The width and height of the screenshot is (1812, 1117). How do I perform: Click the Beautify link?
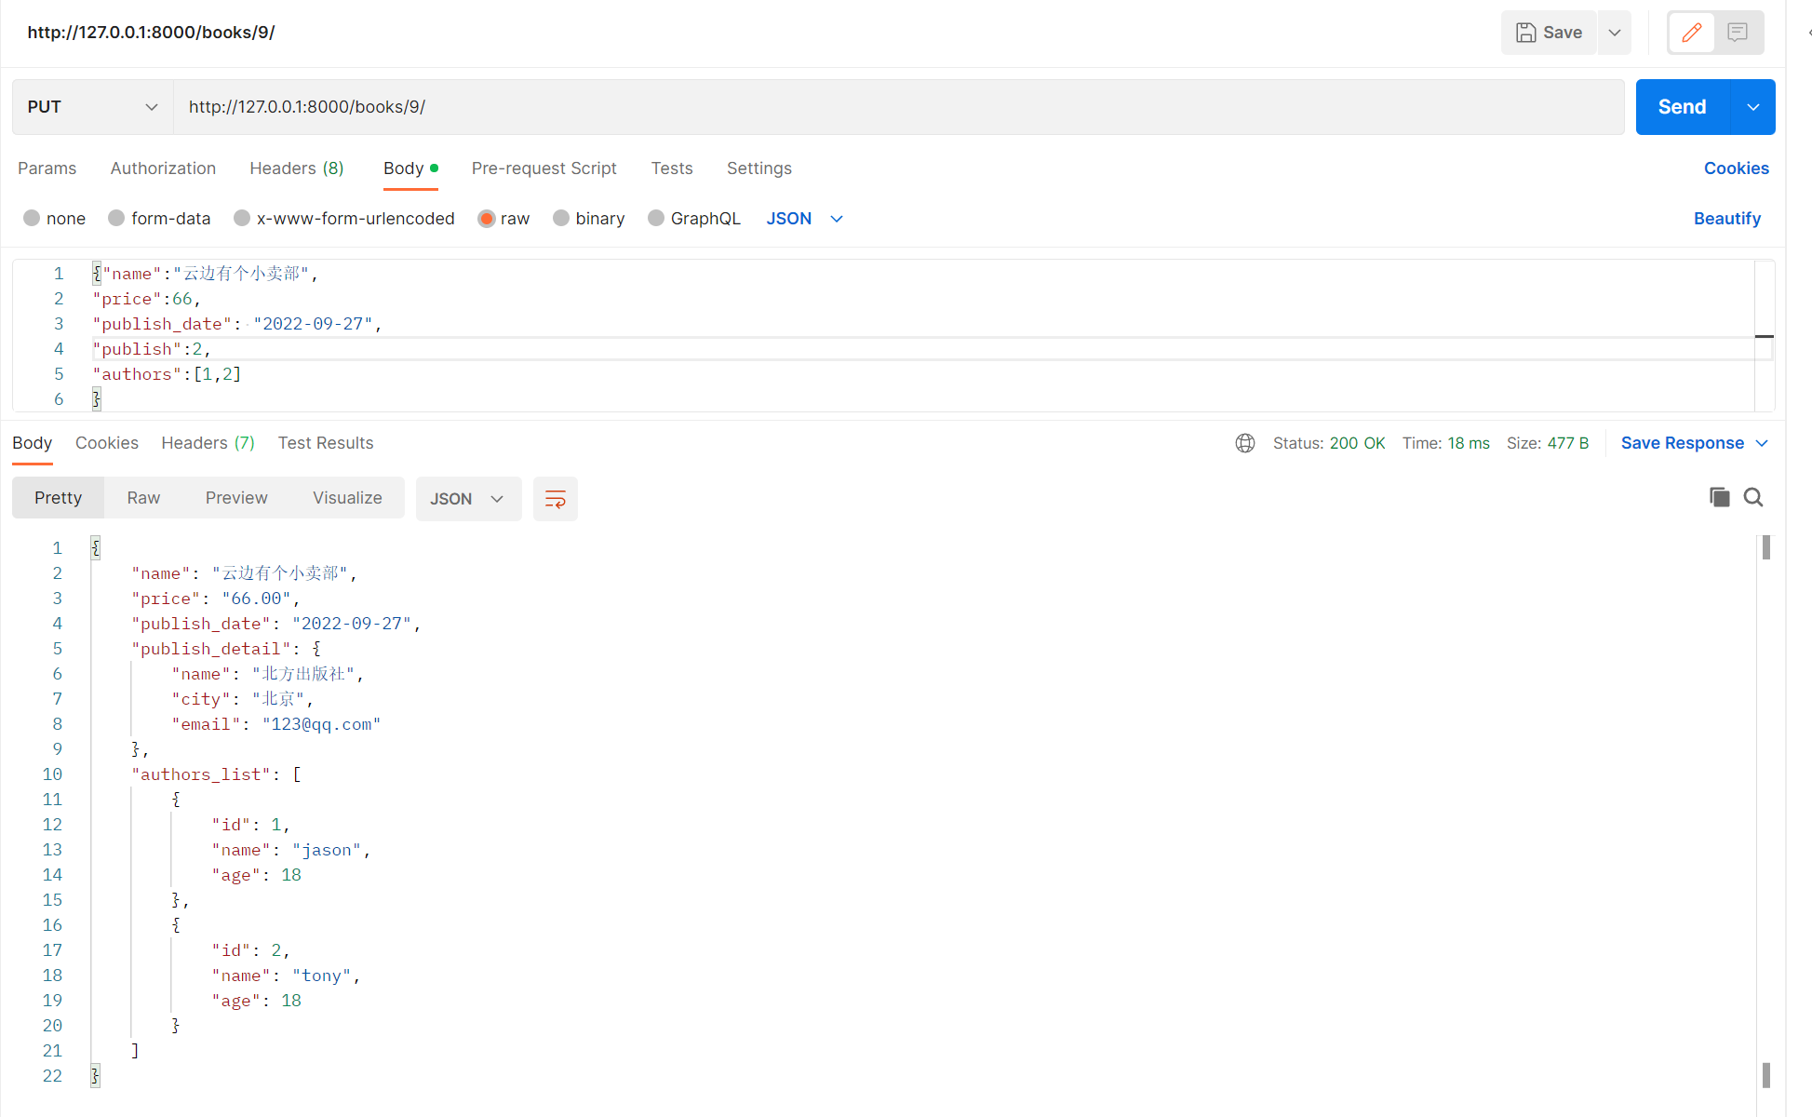click(1726, 218)
